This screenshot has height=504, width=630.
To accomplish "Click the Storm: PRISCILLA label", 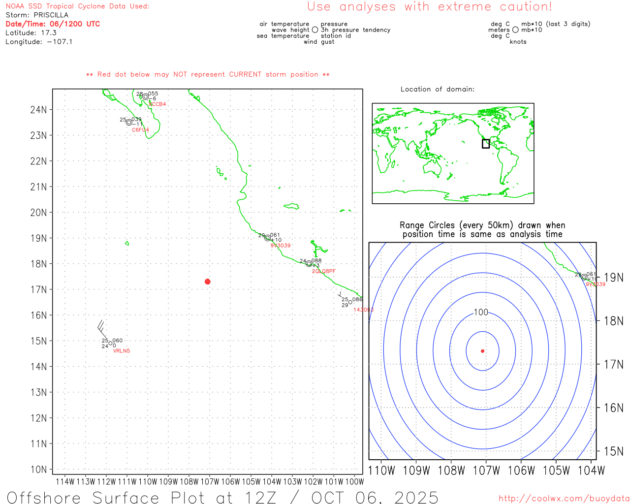I will (x=37, y=15).
